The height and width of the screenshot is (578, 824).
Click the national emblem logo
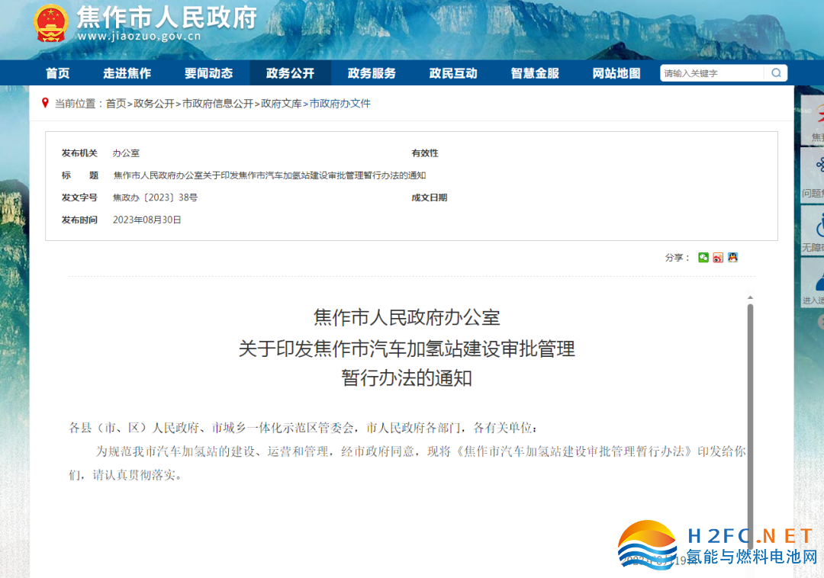click(x=51, y=23)
